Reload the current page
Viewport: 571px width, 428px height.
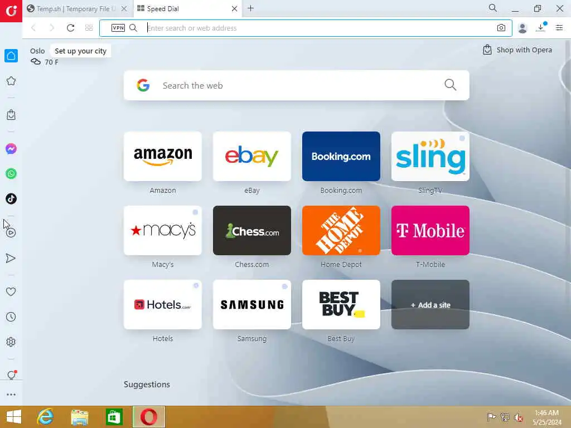point(70,28)
